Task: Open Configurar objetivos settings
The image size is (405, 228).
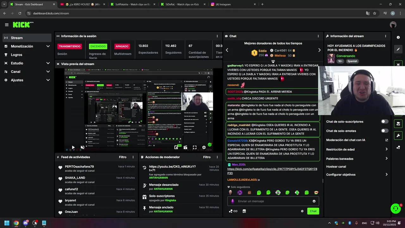Action: pos(357,174)
